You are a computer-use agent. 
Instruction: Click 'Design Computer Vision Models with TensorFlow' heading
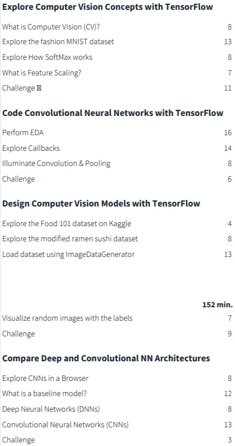101,204
